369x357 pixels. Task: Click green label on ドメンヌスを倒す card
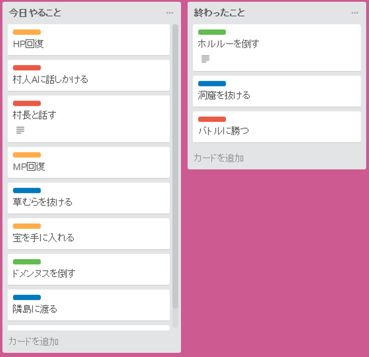tap(27, 262)
